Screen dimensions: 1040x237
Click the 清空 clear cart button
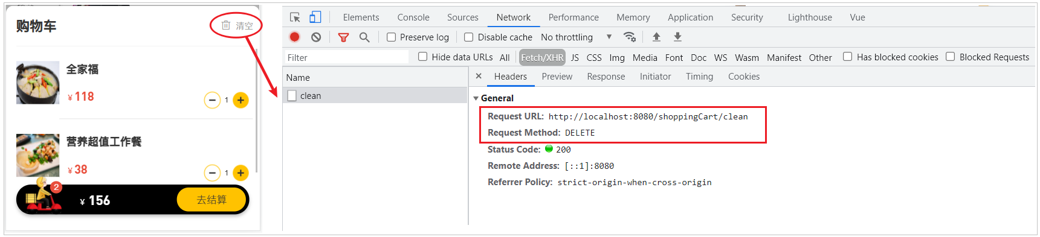[x=237, y=25]
